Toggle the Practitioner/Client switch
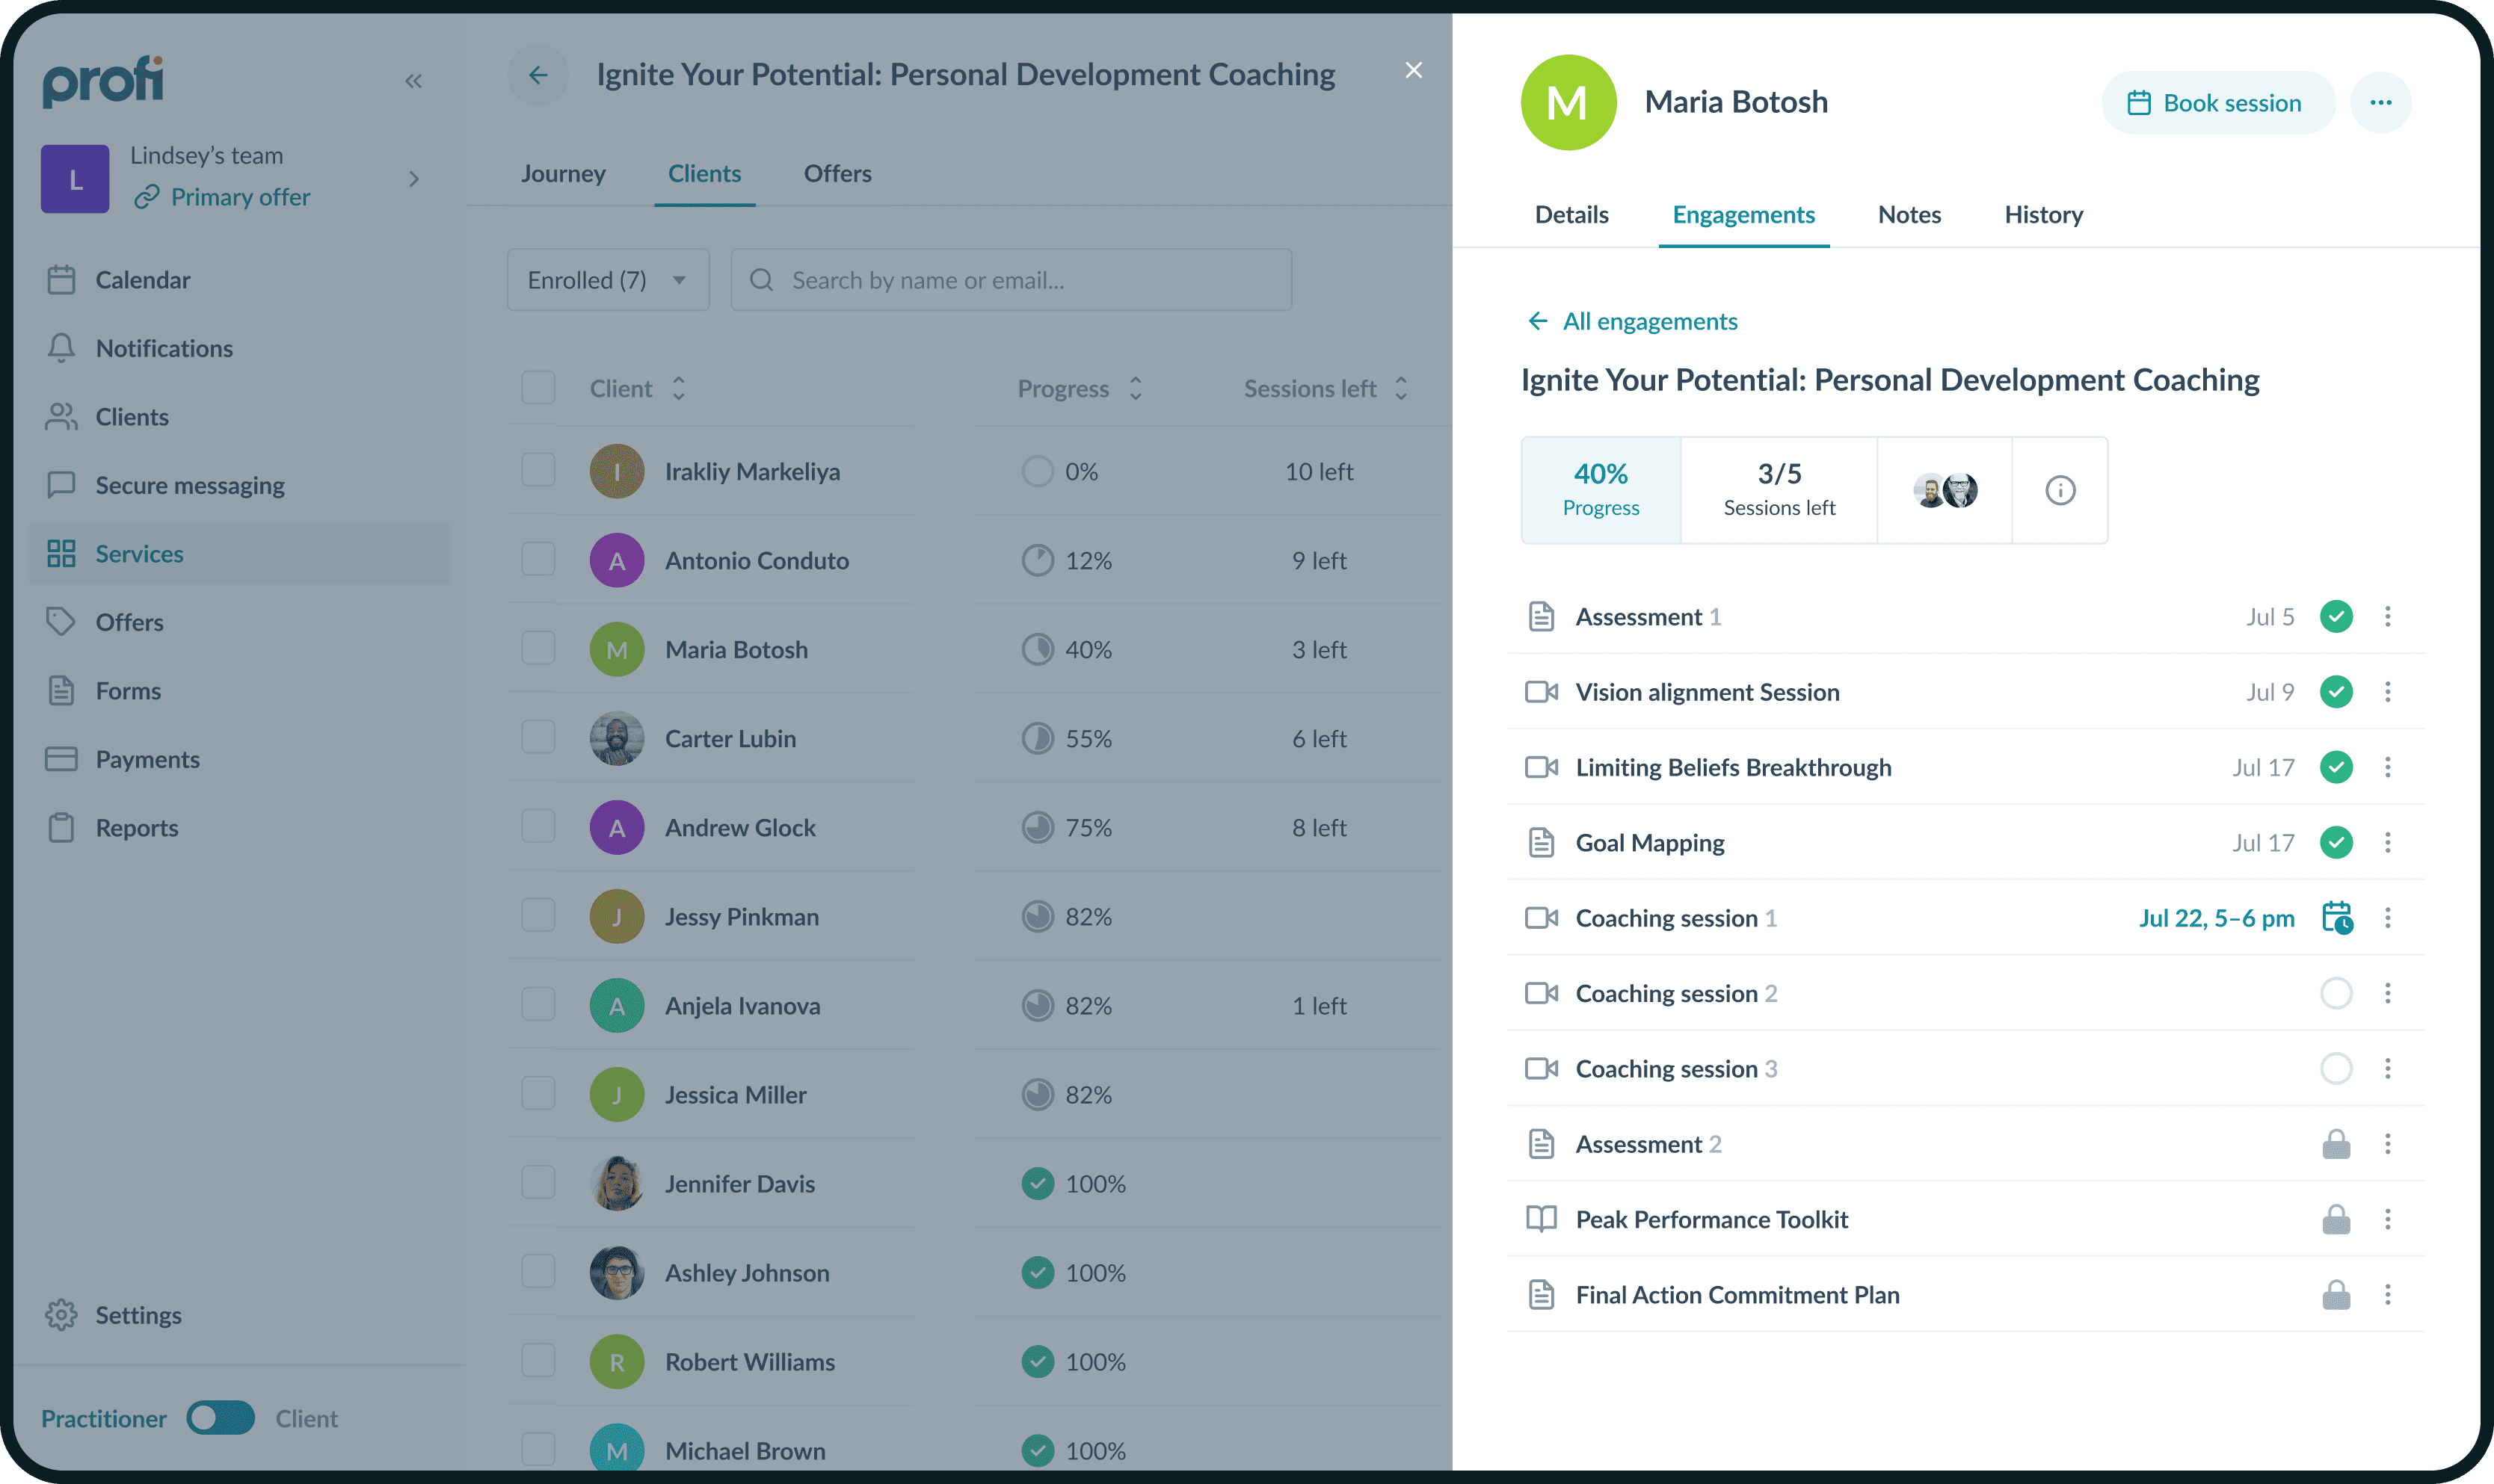Viewport: 2494px width, 1484px height. (221, 1418)
